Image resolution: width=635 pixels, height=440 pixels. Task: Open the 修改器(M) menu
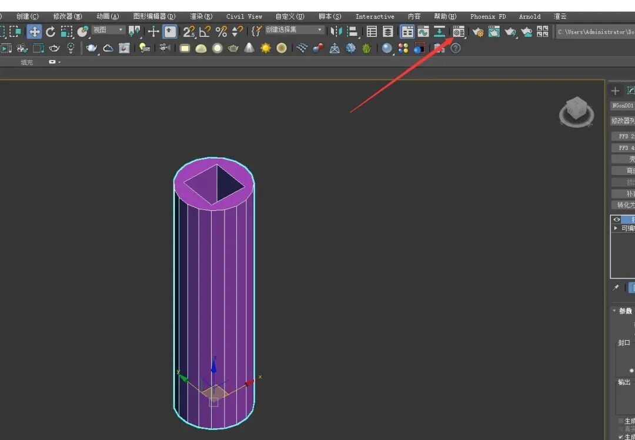click(x=68, y=16)
